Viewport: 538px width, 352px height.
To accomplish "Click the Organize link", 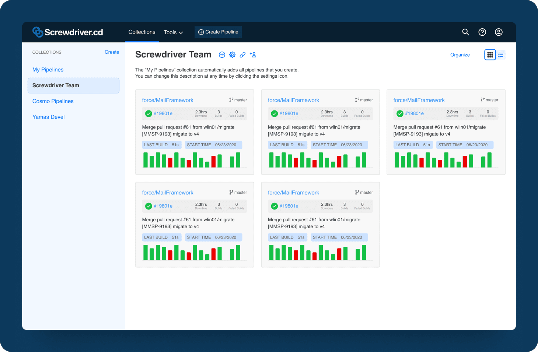I will (460, 55).
